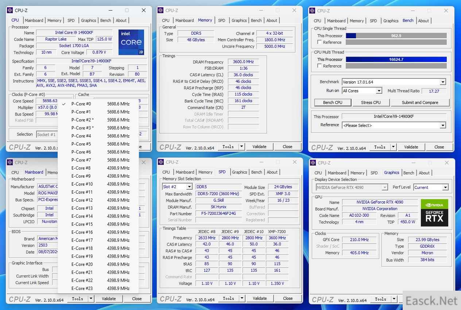Open About tab in SPD window
The image size is (461, 310).
[272, 172]
